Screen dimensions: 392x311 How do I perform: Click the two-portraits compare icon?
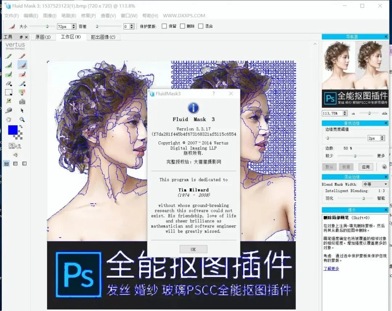point(15,146)
